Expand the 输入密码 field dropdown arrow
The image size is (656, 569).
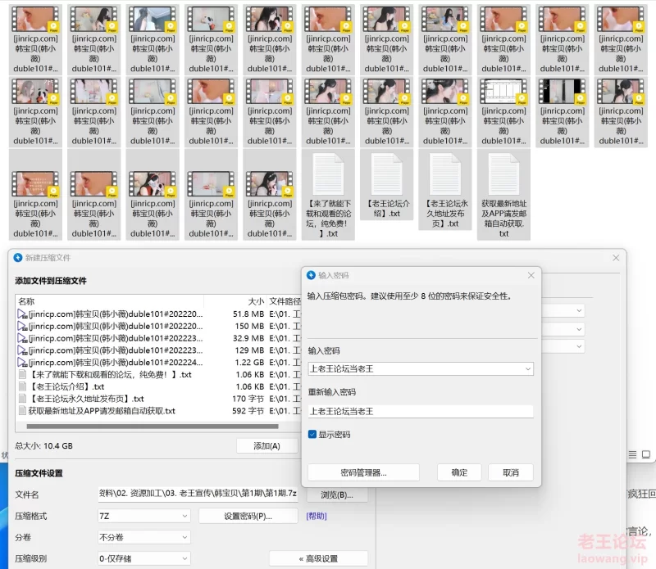pyautogui.click(x=528, y=369)
